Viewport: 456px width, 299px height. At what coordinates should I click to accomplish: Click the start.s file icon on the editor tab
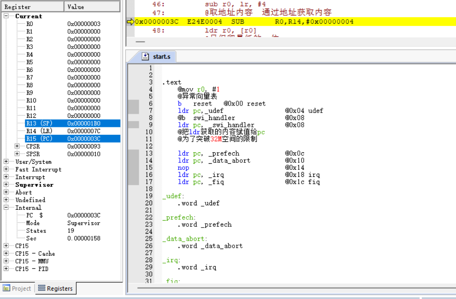[x=146, y=56]
